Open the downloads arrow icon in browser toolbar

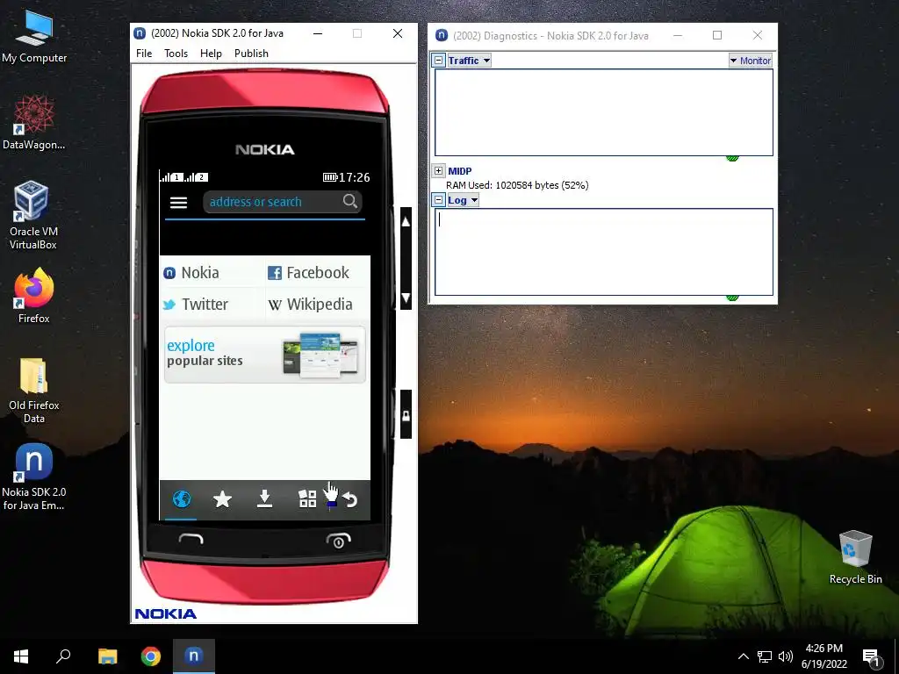(x=264, y=498)
